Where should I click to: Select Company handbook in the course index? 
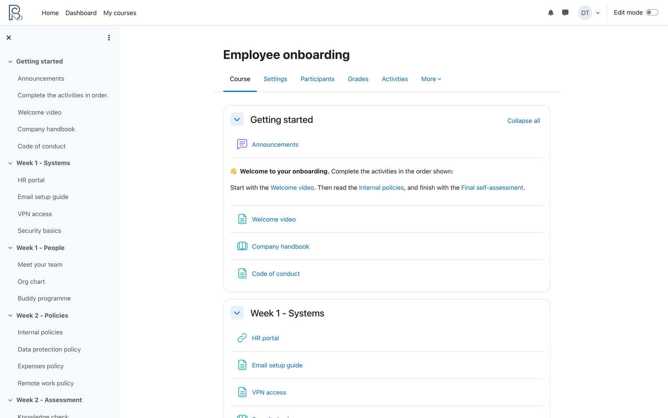coord(46,129)
